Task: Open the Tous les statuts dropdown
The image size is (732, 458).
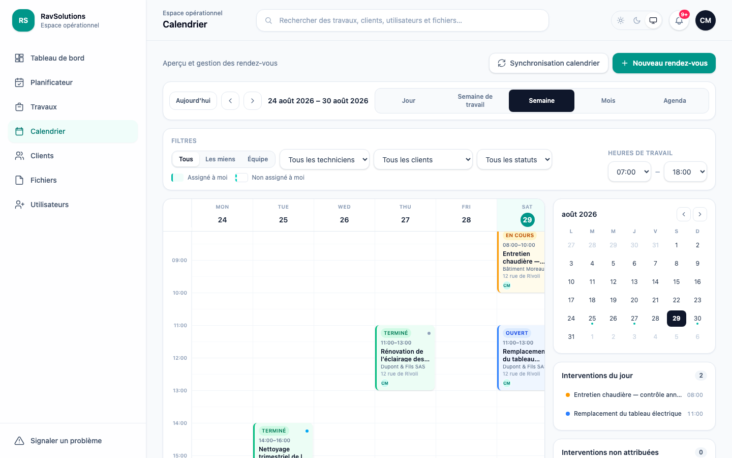Action: [x=514, y=159]
